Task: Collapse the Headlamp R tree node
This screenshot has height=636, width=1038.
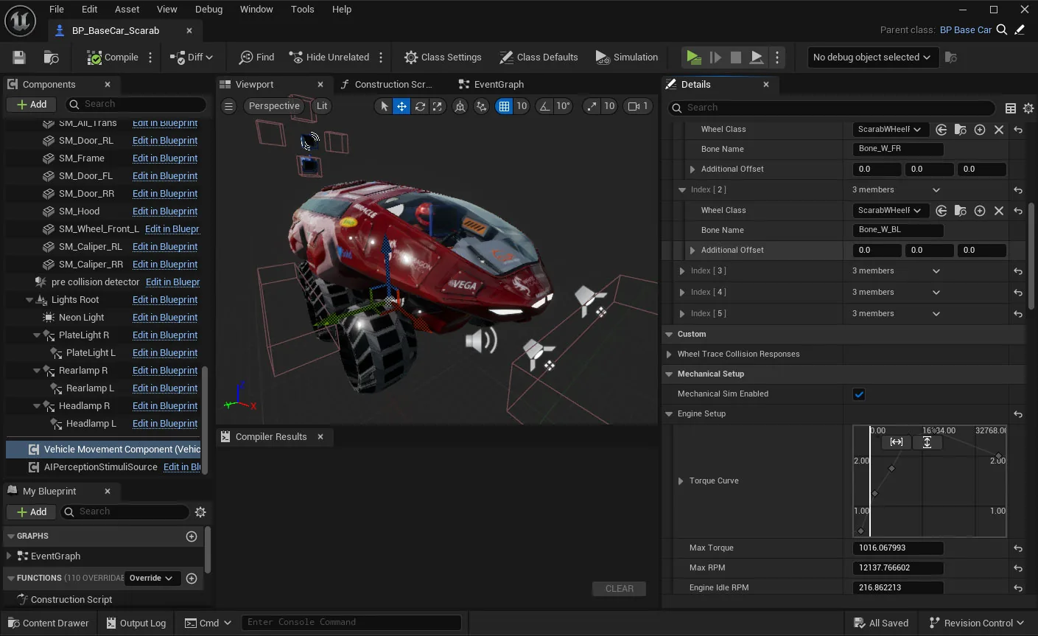Action: pyautogui.click(x=37, y=406)
